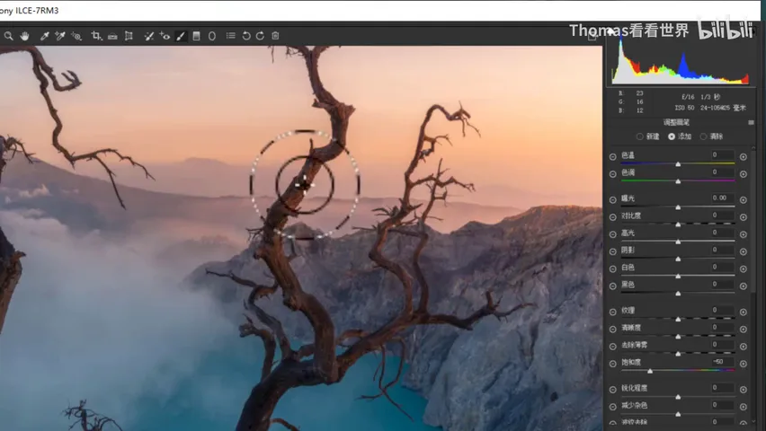Click panel scroll-up arrow near 色温
This screenshot has width=766, height=431.
pos(753,148)
